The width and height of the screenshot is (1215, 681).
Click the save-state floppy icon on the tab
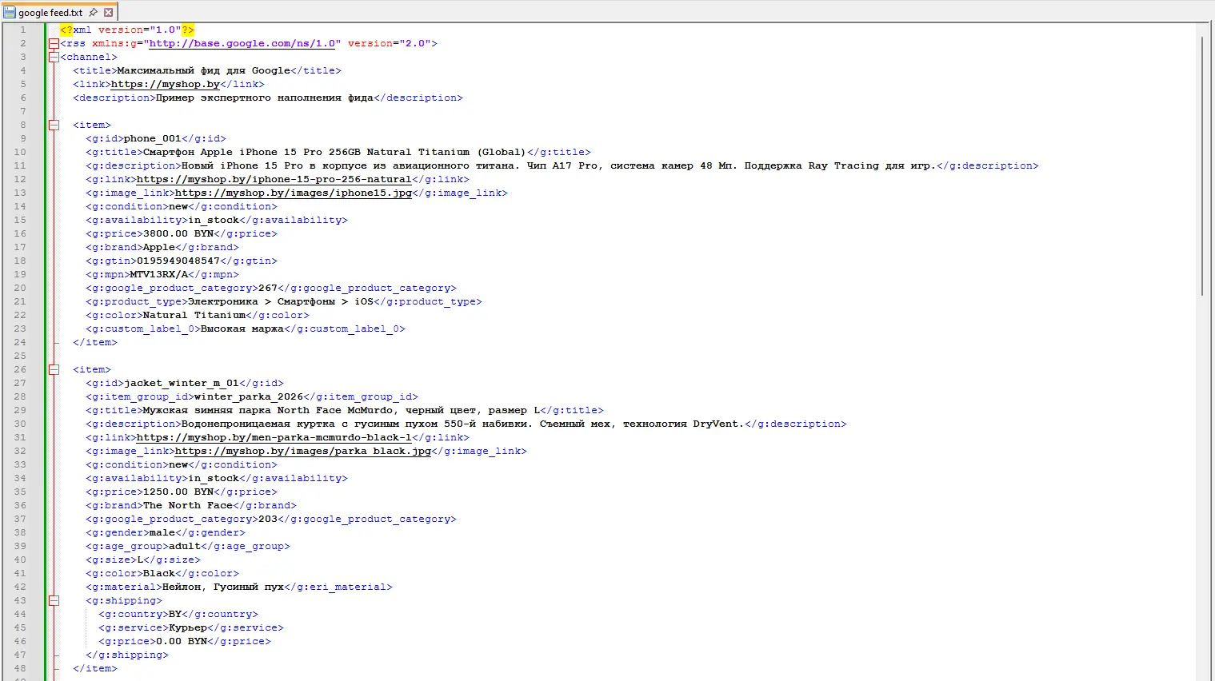(10, 12)
